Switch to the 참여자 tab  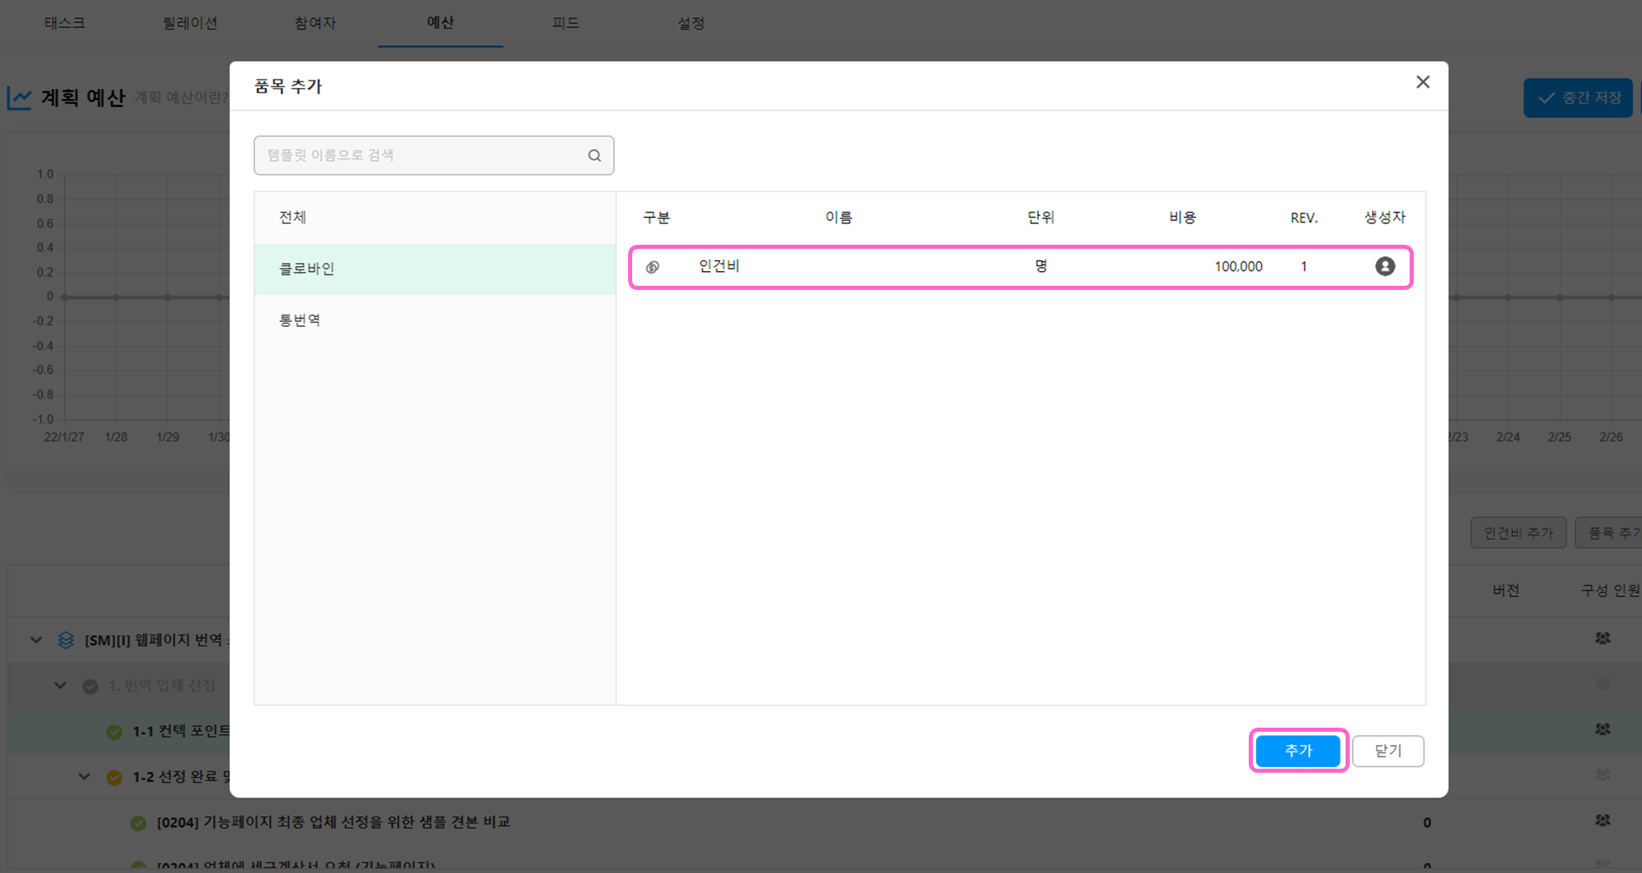point(315,23)
